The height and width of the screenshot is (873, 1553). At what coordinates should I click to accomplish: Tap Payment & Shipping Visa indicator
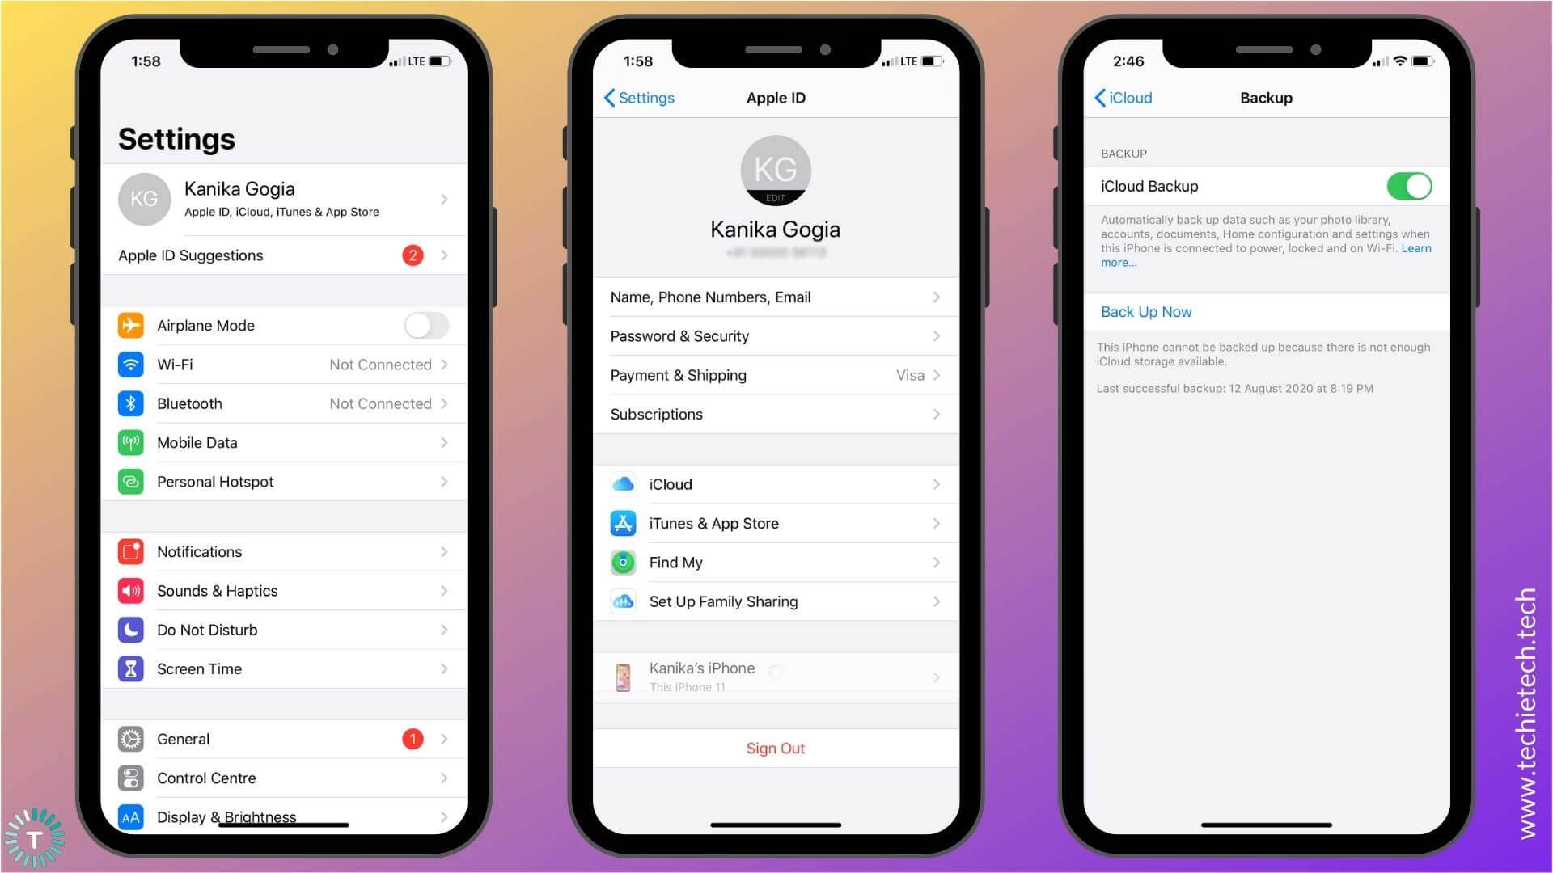[x=909, y=374]
